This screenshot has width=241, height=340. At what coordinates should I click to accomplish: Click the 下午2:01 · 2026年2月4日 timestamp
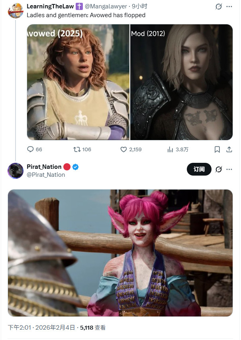41,328
